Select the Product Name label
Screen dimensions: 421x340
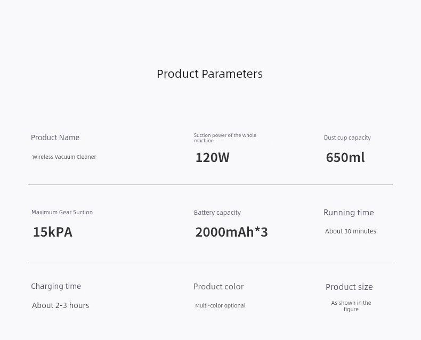click(55, 137)
